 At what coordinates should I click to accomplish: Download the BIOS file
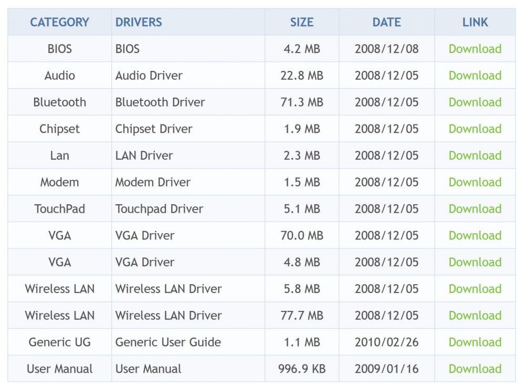475,49
